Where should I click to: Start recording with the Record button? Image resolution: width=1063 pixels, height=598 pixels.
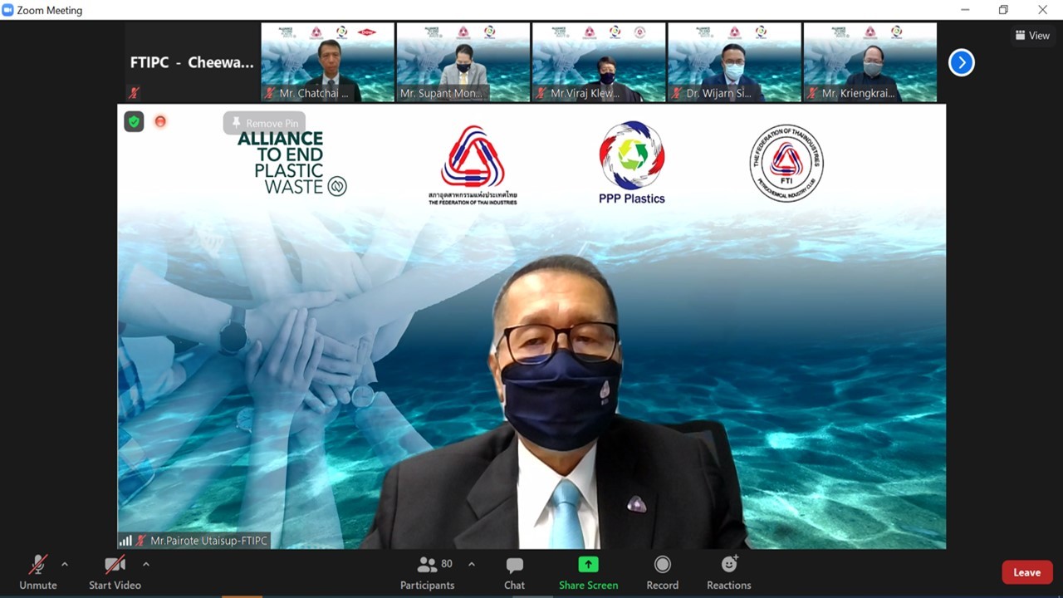point(662,565)
